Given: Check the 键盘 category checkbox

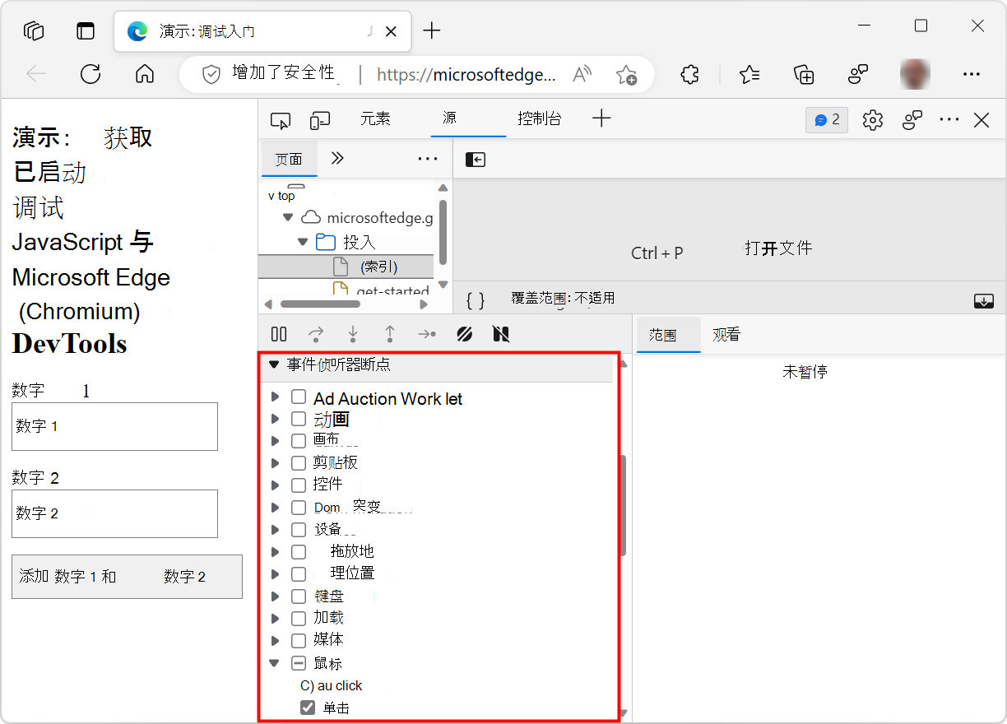Looking at the screenshot, I should [299, 596].
